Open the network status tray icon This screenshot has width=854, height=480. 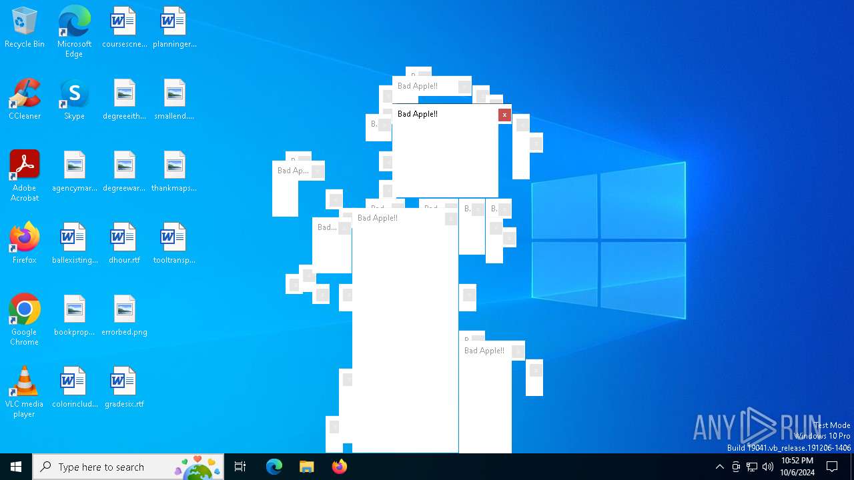pyautogui.click(x=752, y=467)
